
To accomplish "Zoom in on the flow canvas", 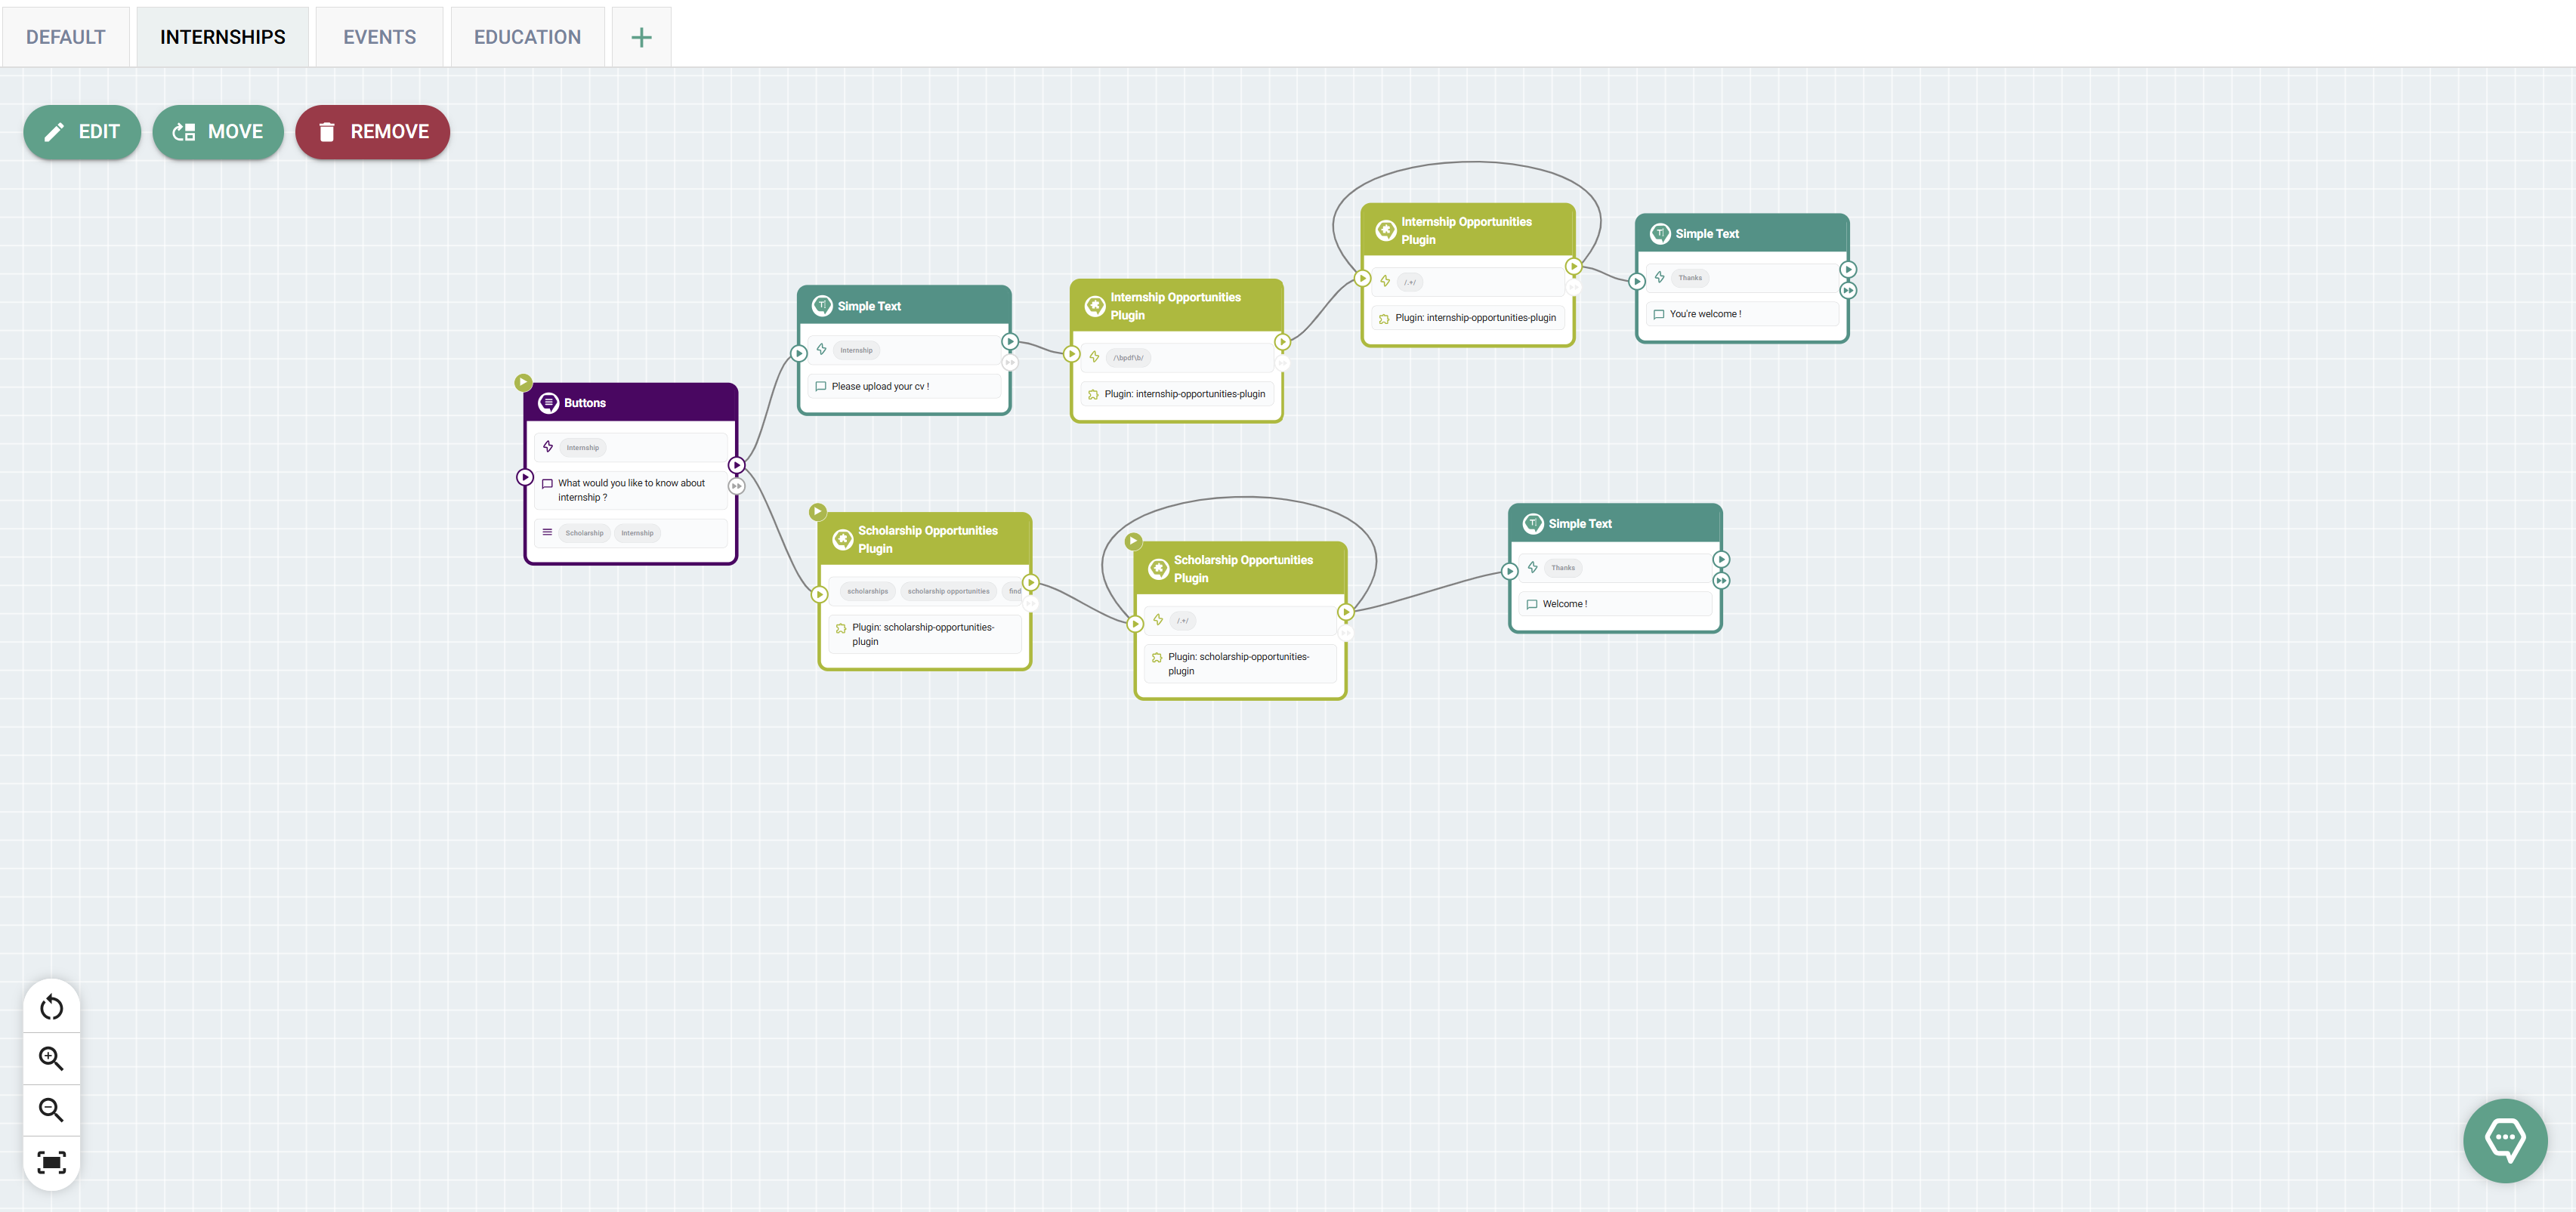I will click(x=51, y=1058).
